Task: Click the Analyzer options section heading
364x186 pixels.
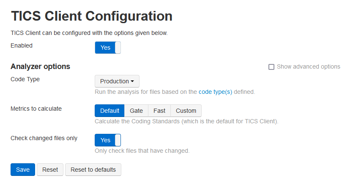Action: [x=40, y=66]
